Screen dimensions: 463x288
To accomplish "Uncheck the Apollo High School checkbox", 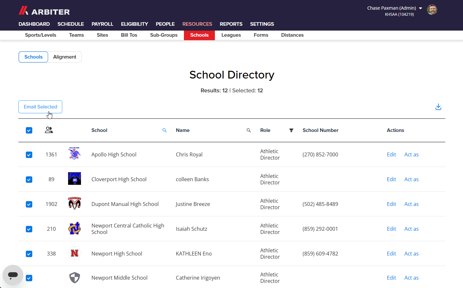I will coord(29,155).
